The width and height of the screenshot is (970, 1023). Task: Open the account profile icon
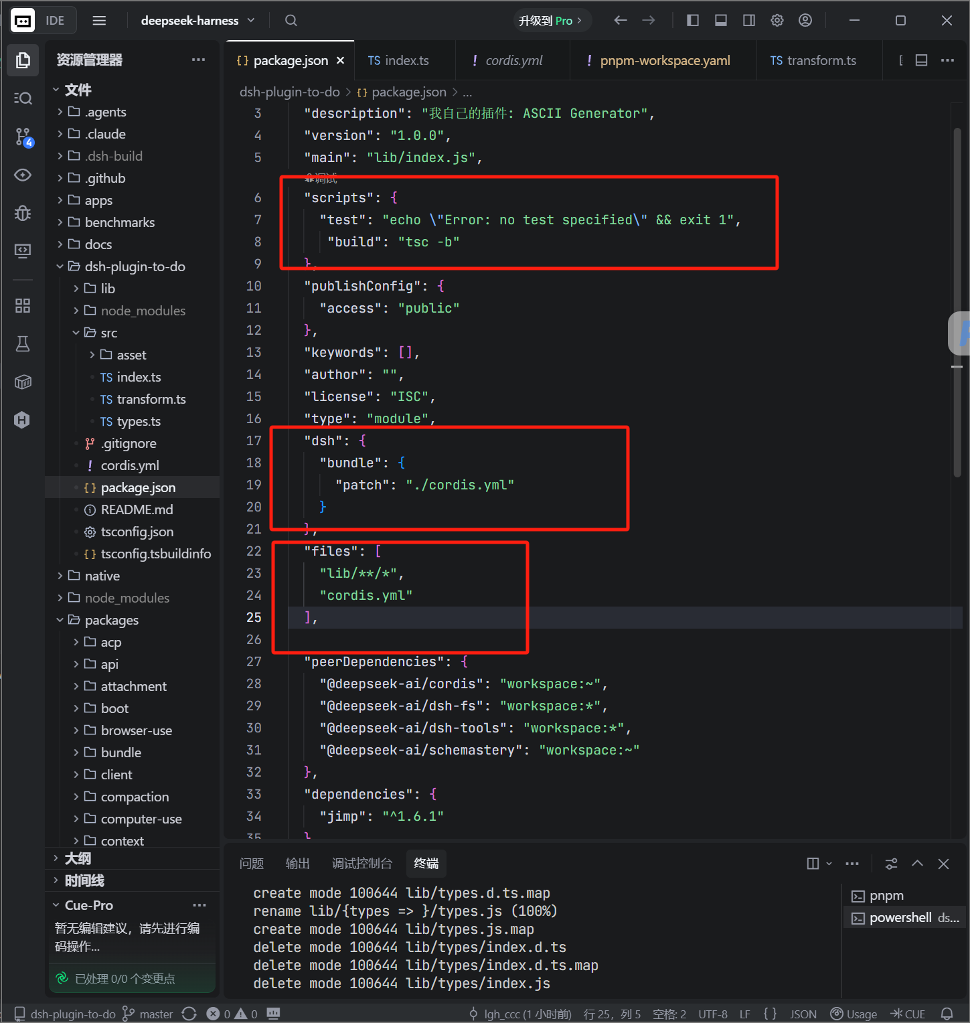805,21
